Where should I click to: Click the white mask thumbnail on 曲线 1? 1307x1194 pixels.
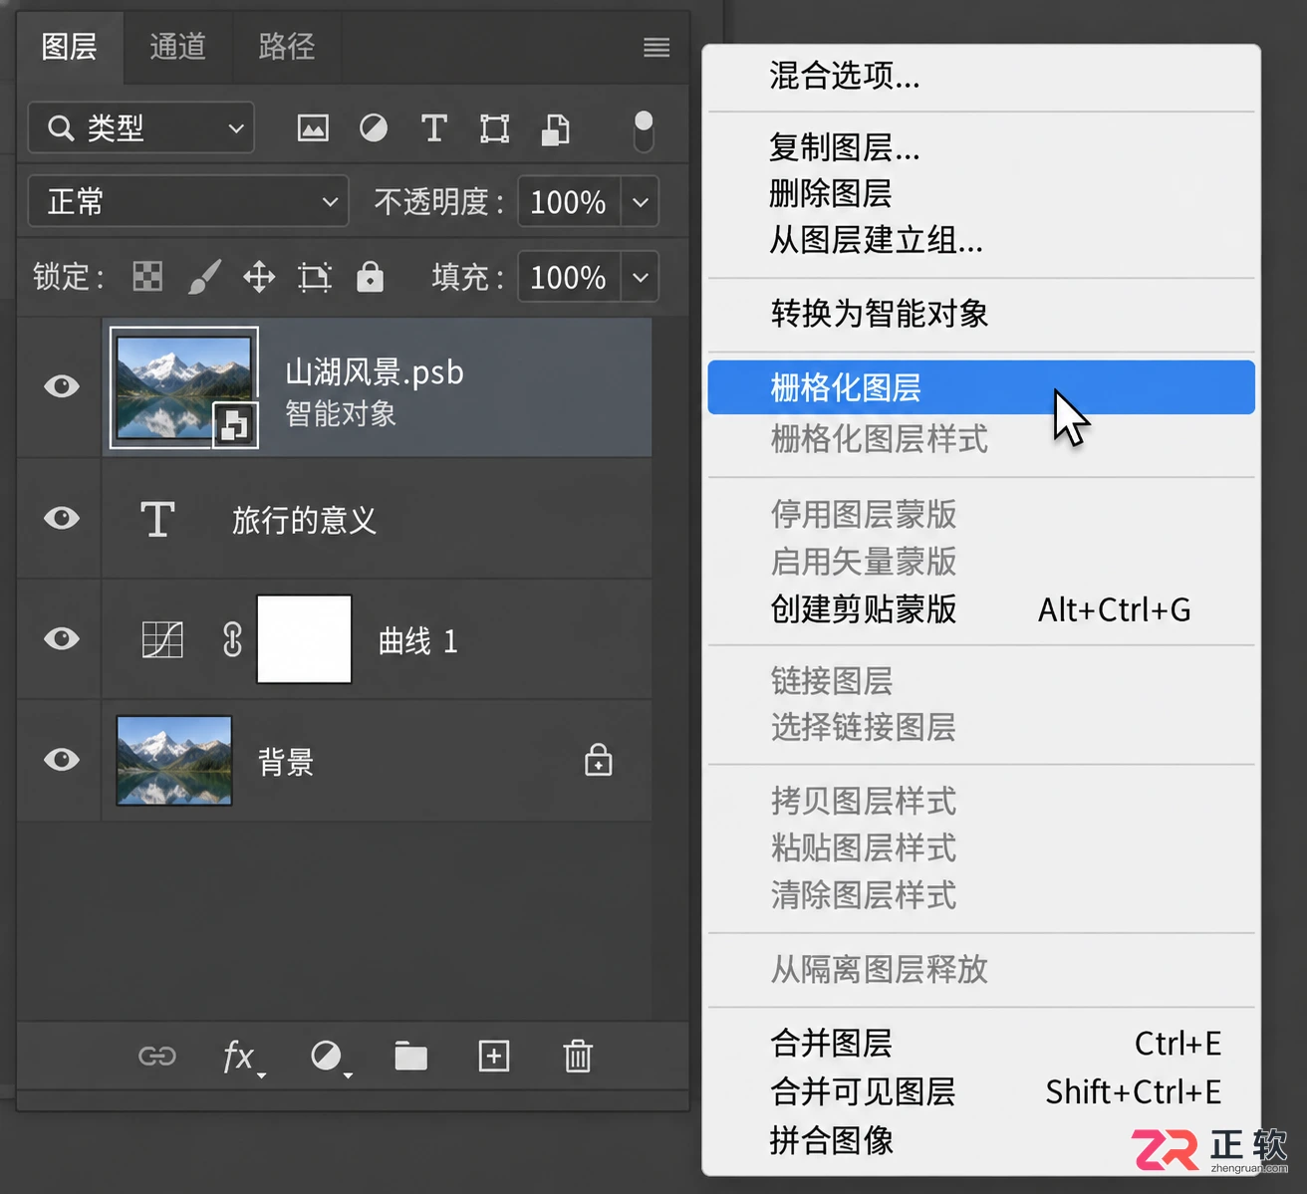(x=304, y=639)
